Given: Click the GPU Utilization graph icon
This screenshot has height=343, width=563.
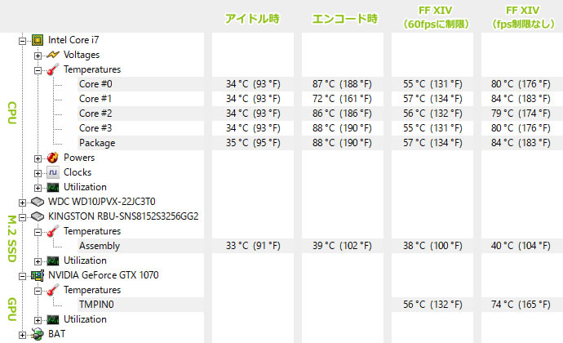Looking at the screenshot, I should coord(53,319).
